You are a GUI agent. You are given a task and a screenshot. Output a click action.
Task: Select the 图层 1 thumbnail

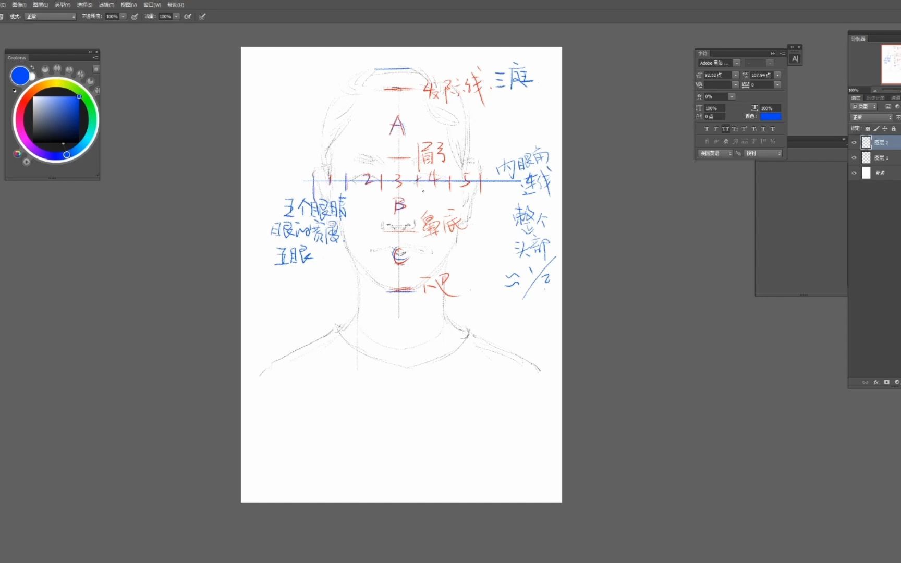point(866,157)
